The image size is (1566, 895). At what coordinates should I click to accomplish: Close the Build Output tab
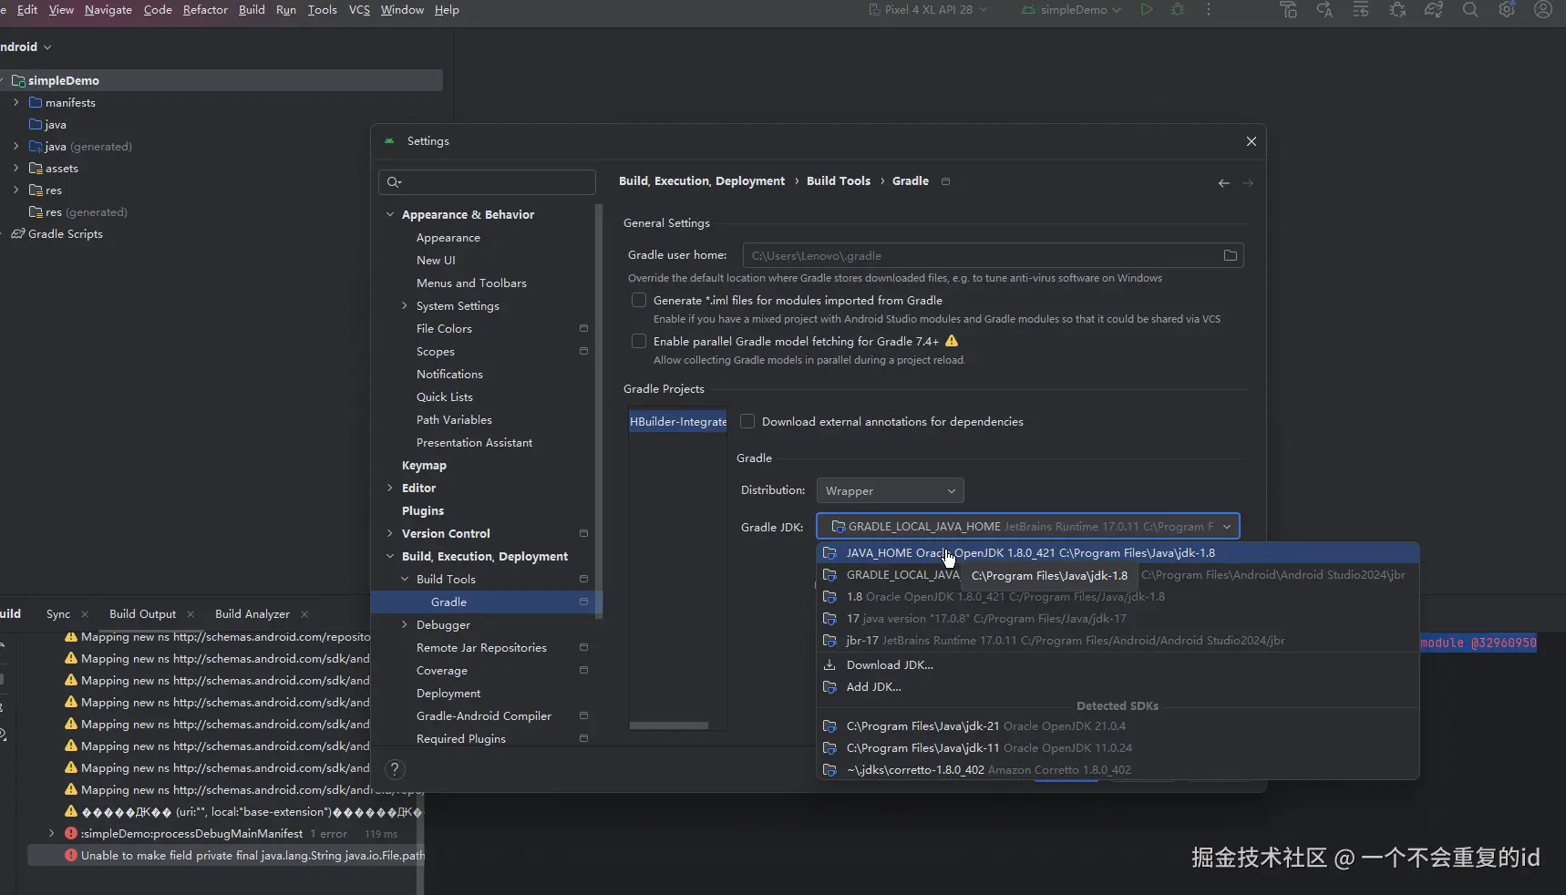coord(191,614)
